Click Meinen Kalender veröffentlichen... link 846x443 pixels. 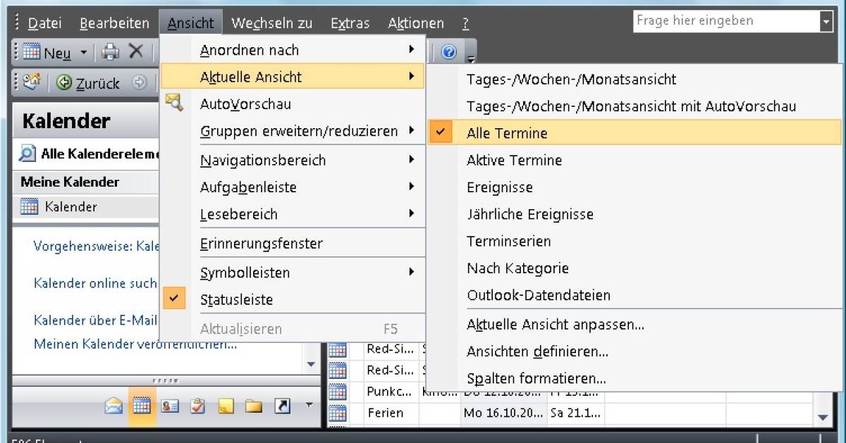[135, 344]
